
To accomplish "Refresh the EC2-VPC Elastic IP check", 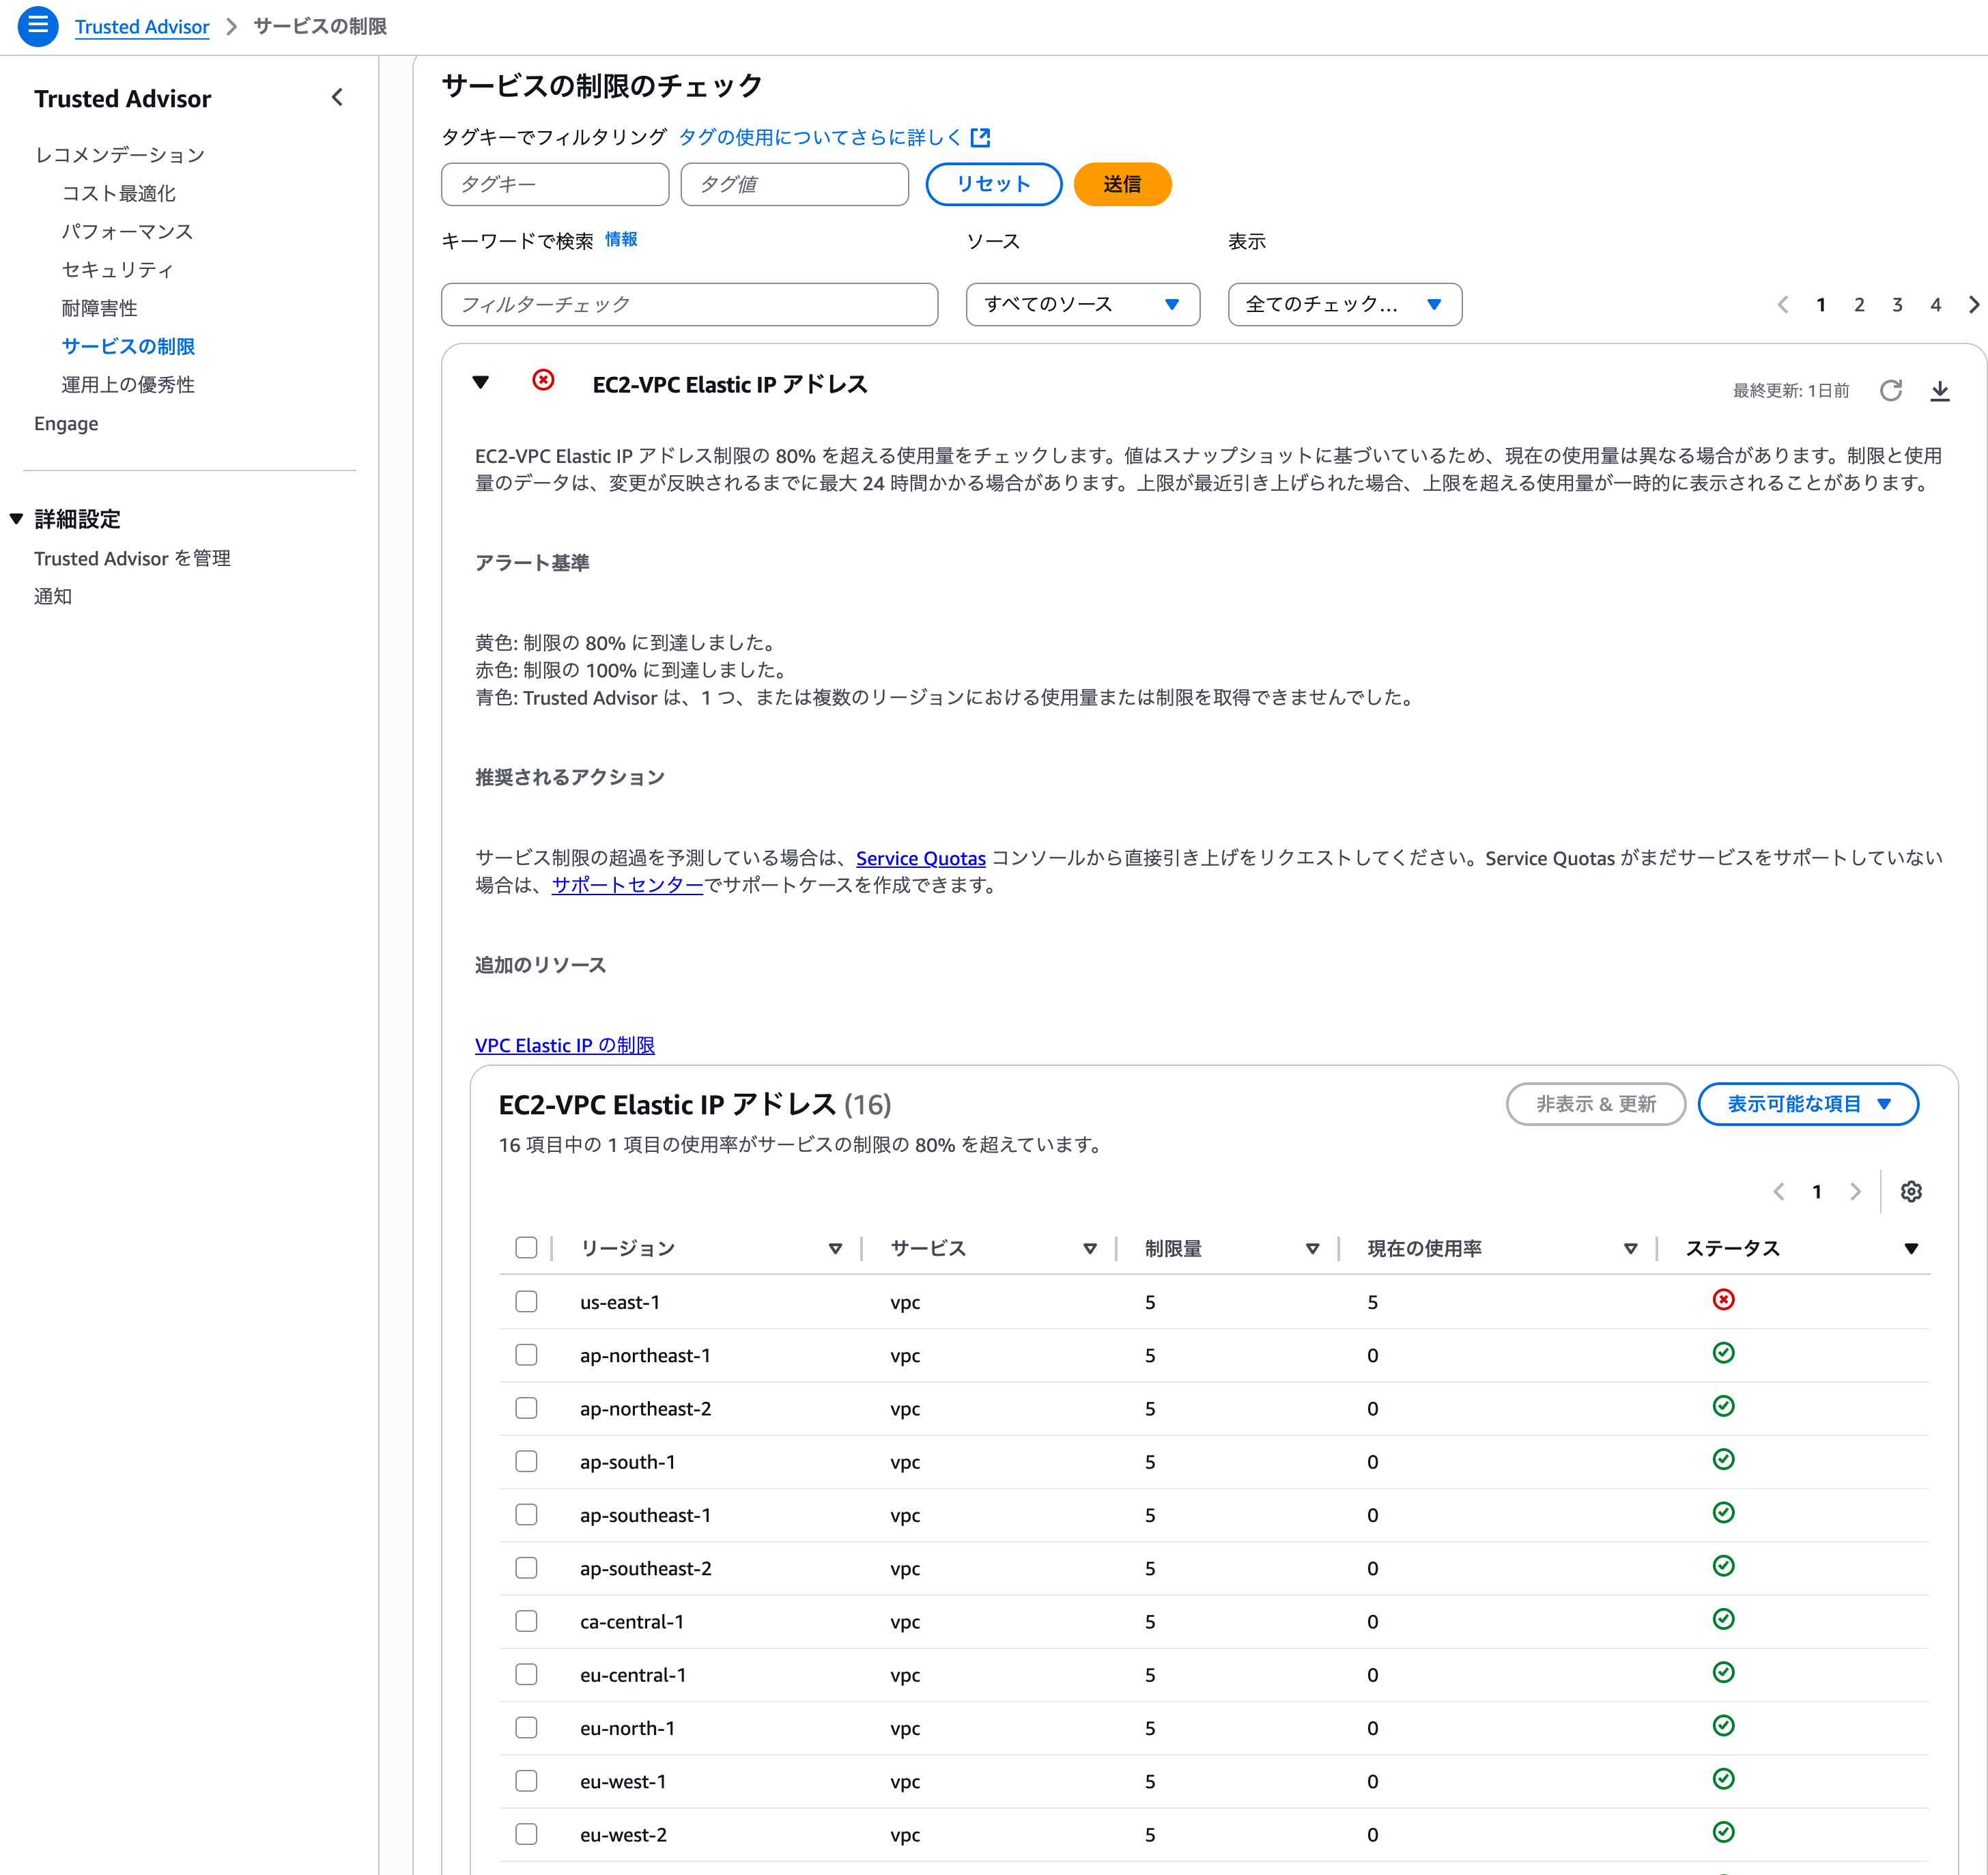I will (x=1890, y=390).
